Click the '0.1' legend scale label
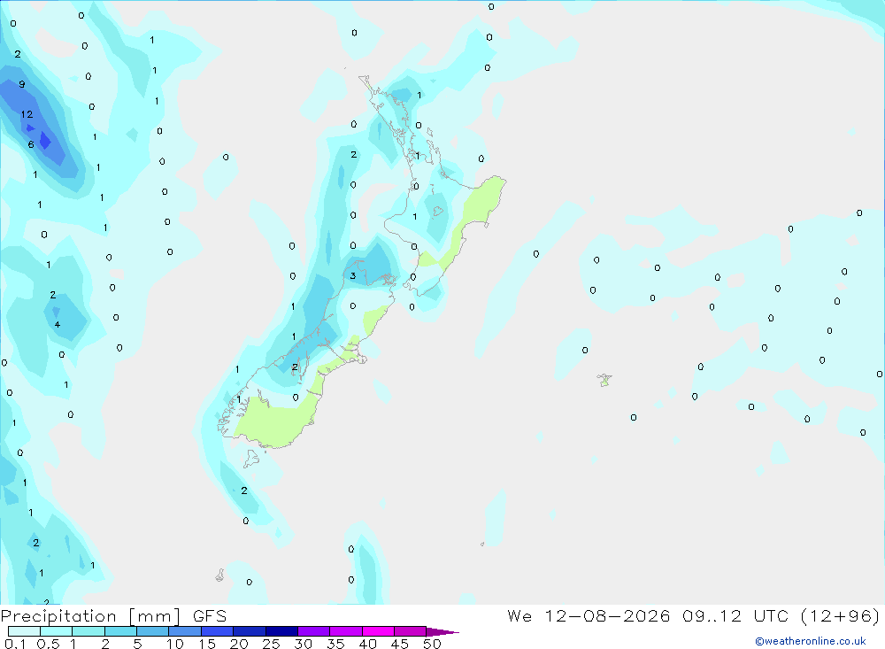Viewport: 885px width, 649px height. (x=15, y=644)
